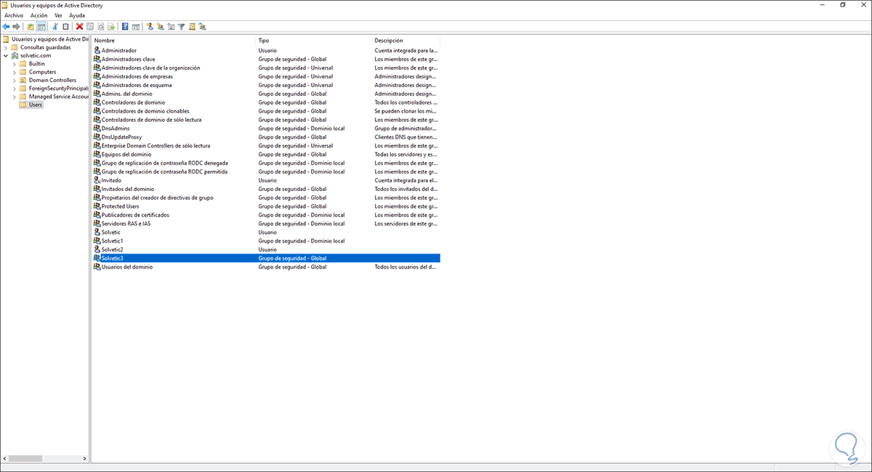Click the red X Delete icon
Image resolution: width=872 pixels, height=472 pixels.
[x=79, y=27]
